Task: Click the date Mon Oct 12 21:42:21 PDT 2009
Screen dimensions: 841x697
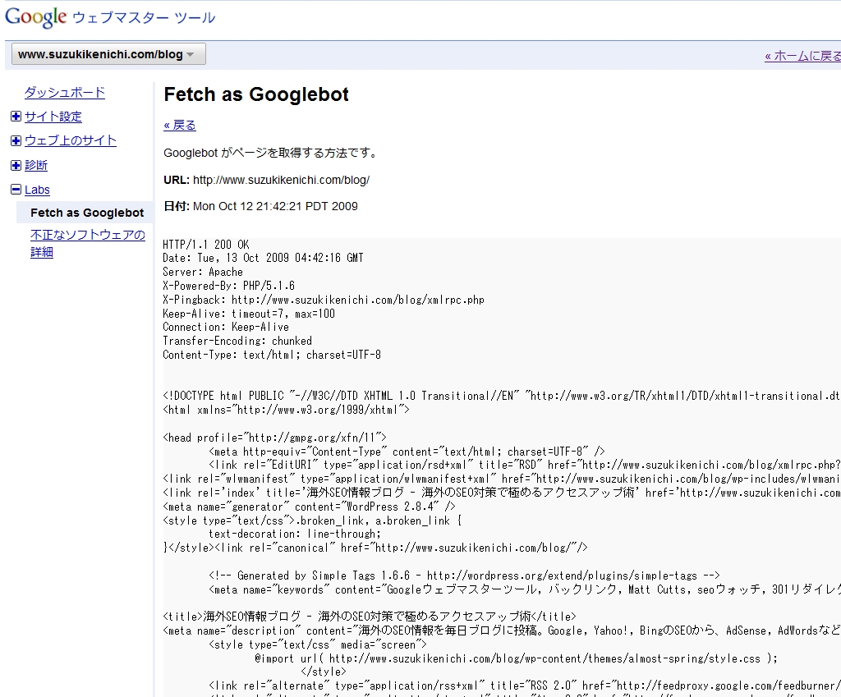Action: 275,206
